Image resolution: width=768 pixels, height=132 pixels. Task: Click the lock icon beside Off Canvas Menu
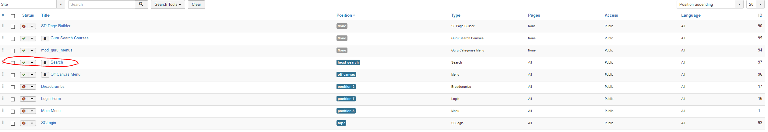[45, 75]
